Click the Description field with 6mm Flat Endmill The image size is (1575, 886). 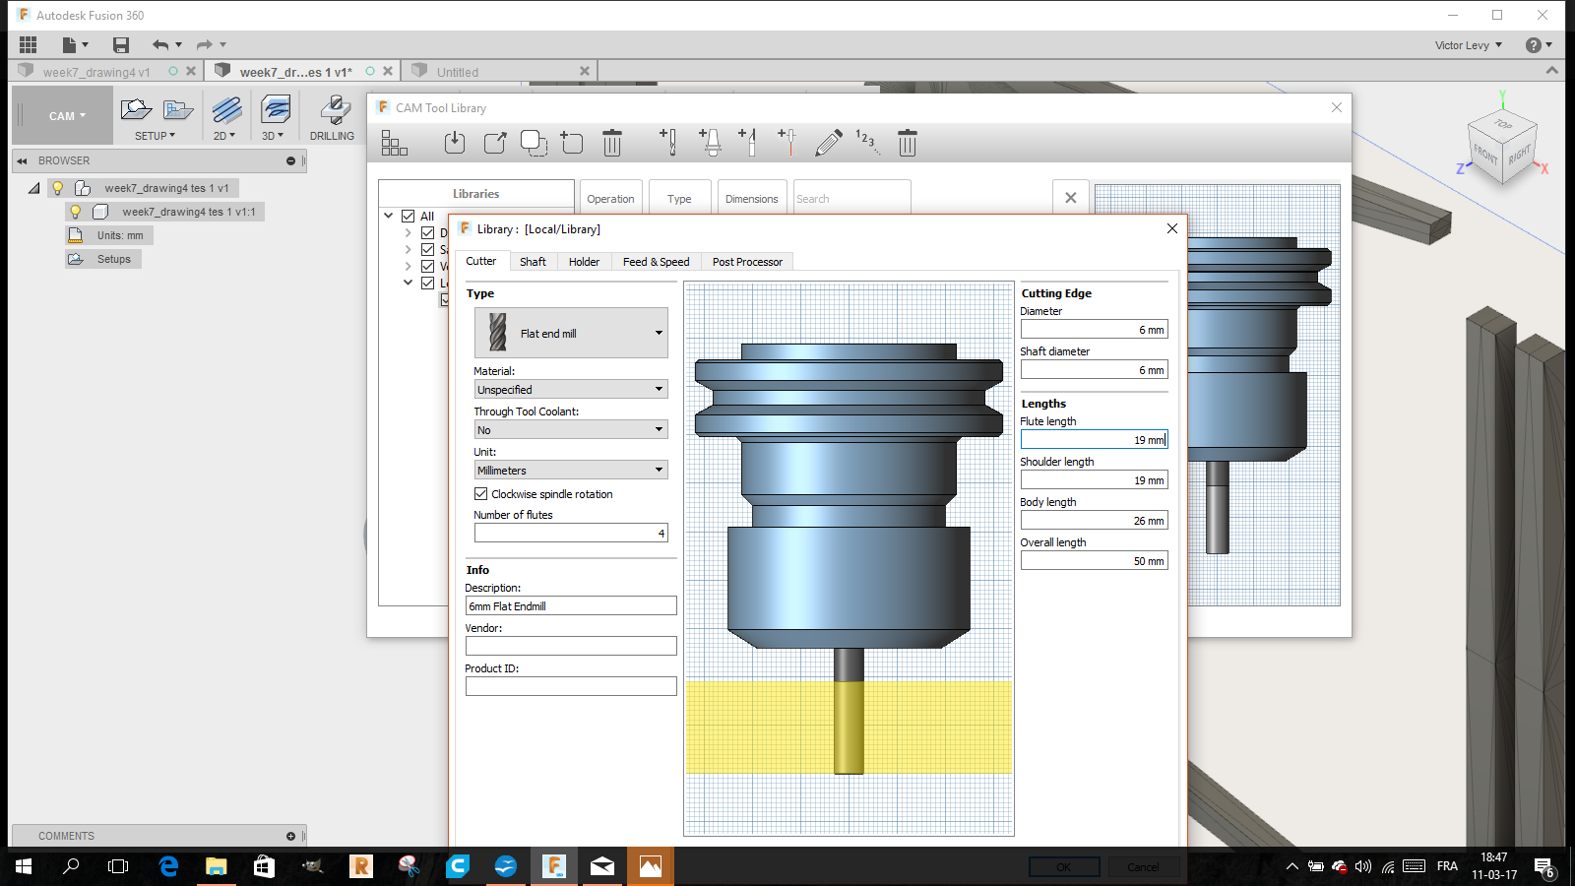click(571, 606)
